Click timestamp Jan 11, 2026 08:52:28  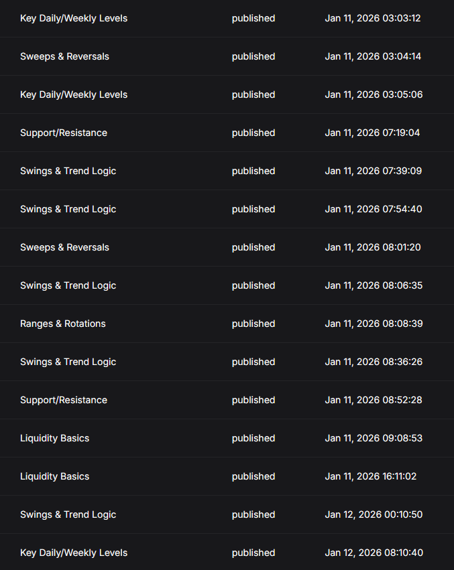(373, 400)
